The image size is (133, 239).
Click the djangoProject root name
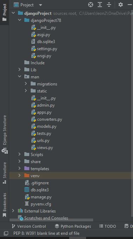coord(38,13)
